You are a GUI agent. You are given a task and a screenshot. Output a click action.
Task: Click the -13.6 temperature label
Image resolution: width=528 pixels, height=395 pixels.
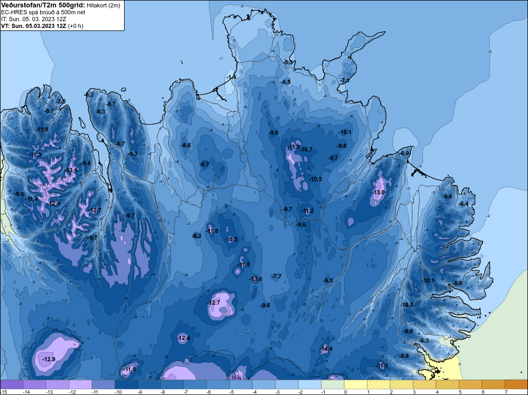(x=256, y=279)
